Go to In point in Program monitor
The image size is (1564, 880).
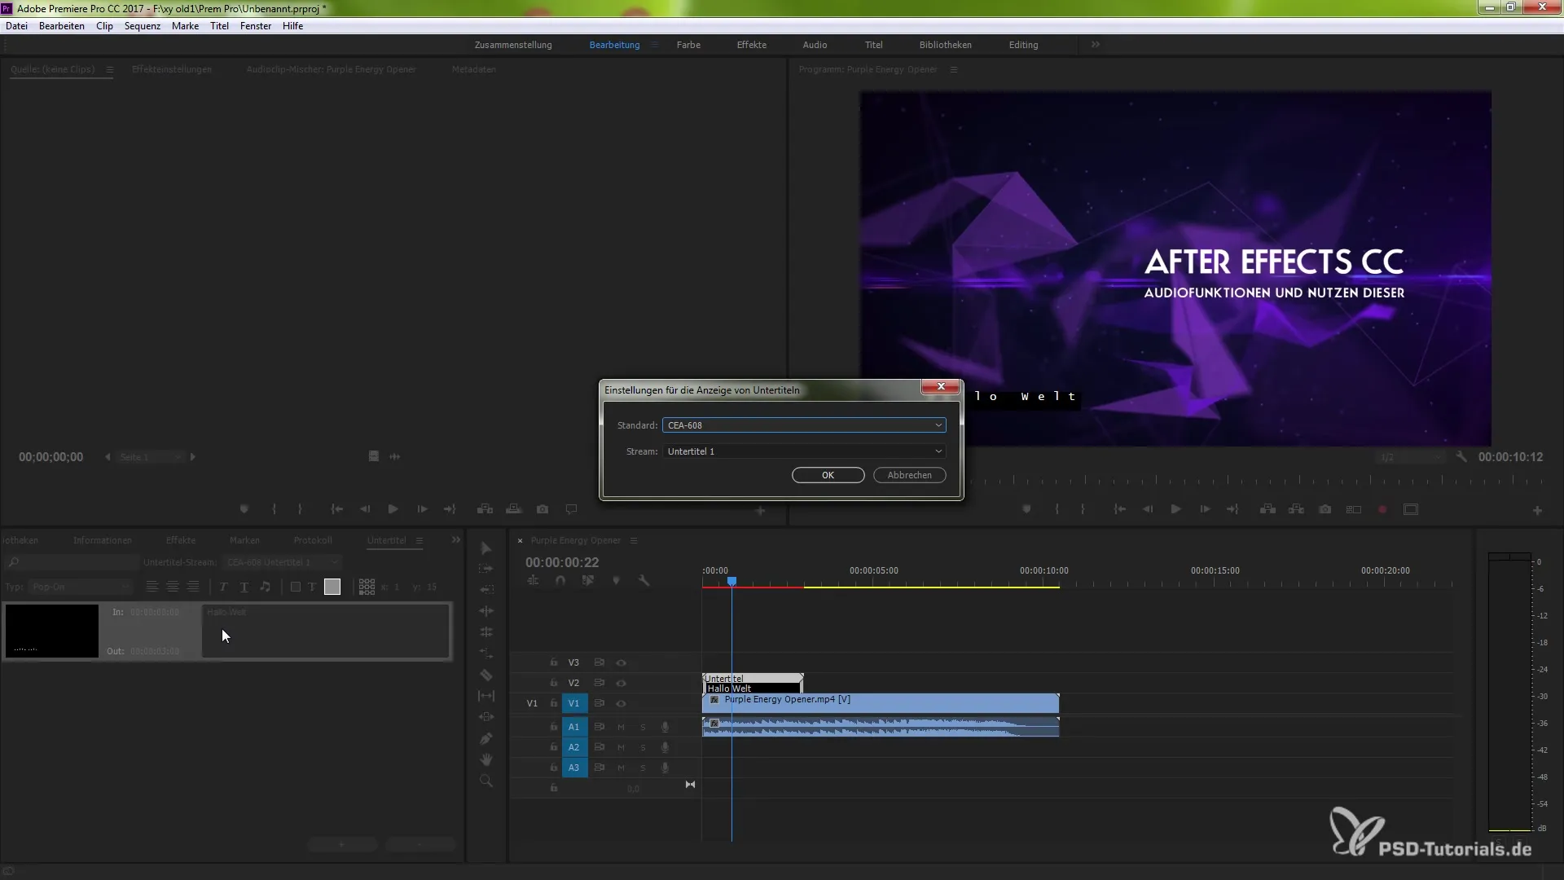1120,509
